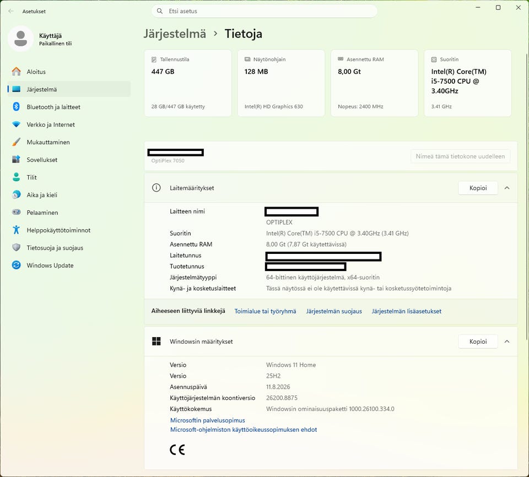The width and height of the screenshot is (529, 477).
Task: Open the Näytönohjain 128 MB card
Action: pos(281,83)
